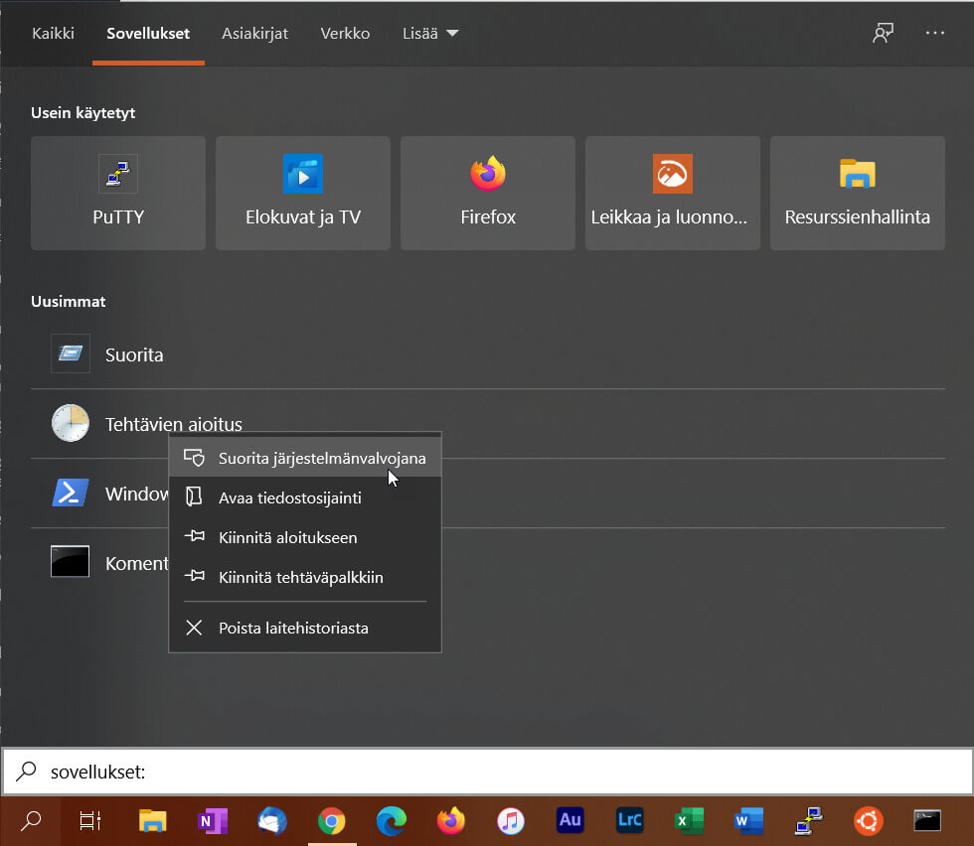Click the feedback icon in search header

pyautogui.click(x=883, y=33)
